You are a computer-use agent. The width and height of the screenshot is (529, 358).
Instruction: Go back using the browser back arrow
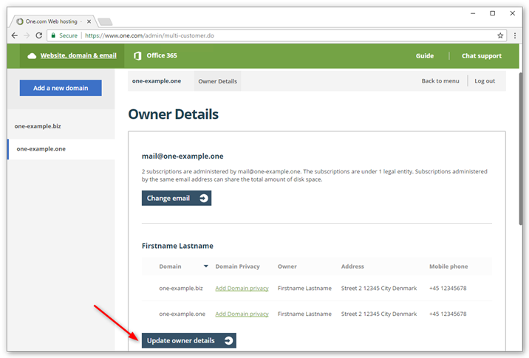(15, 35)
